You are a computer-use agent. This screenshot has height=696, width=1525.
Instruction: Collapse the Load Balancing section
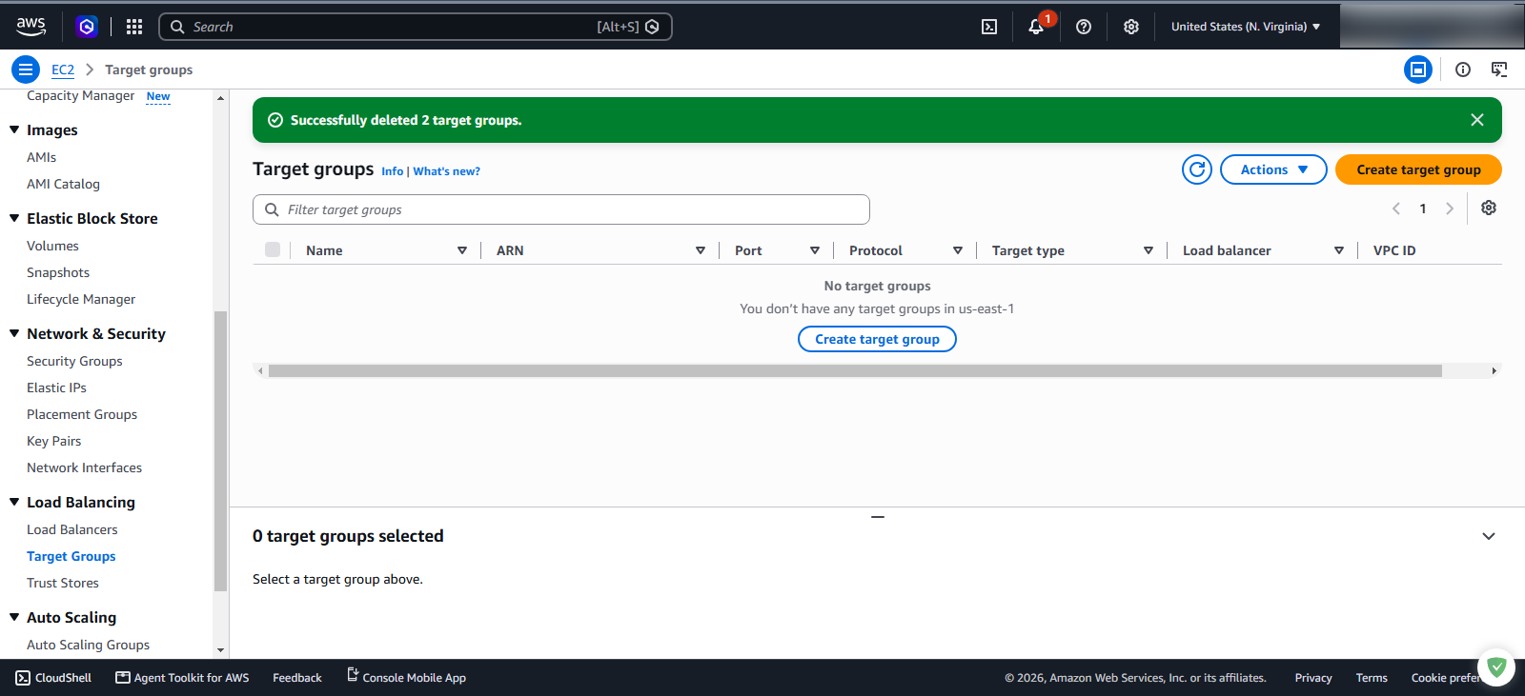[x=14, y=502]
